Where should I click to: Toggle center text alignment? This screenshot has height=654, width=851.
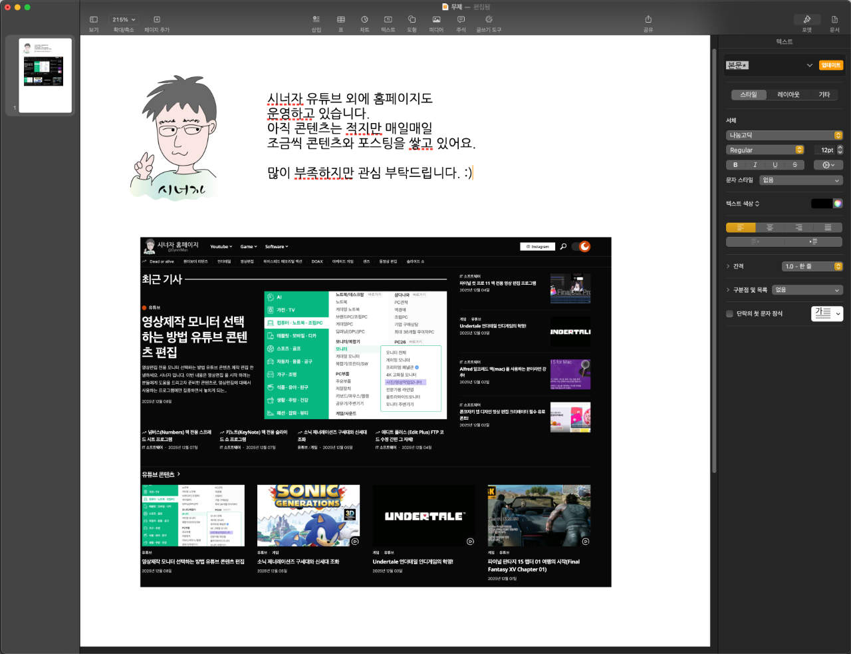770,228
